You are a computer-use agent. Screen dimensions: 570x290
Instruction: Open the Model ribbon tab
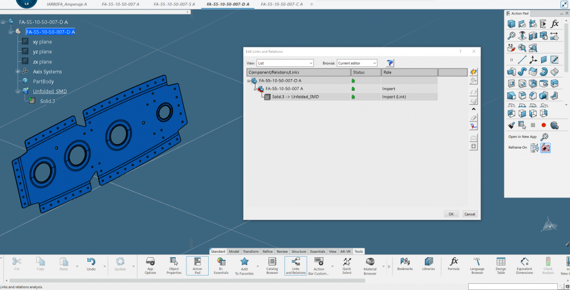click(x=234, y=252)
